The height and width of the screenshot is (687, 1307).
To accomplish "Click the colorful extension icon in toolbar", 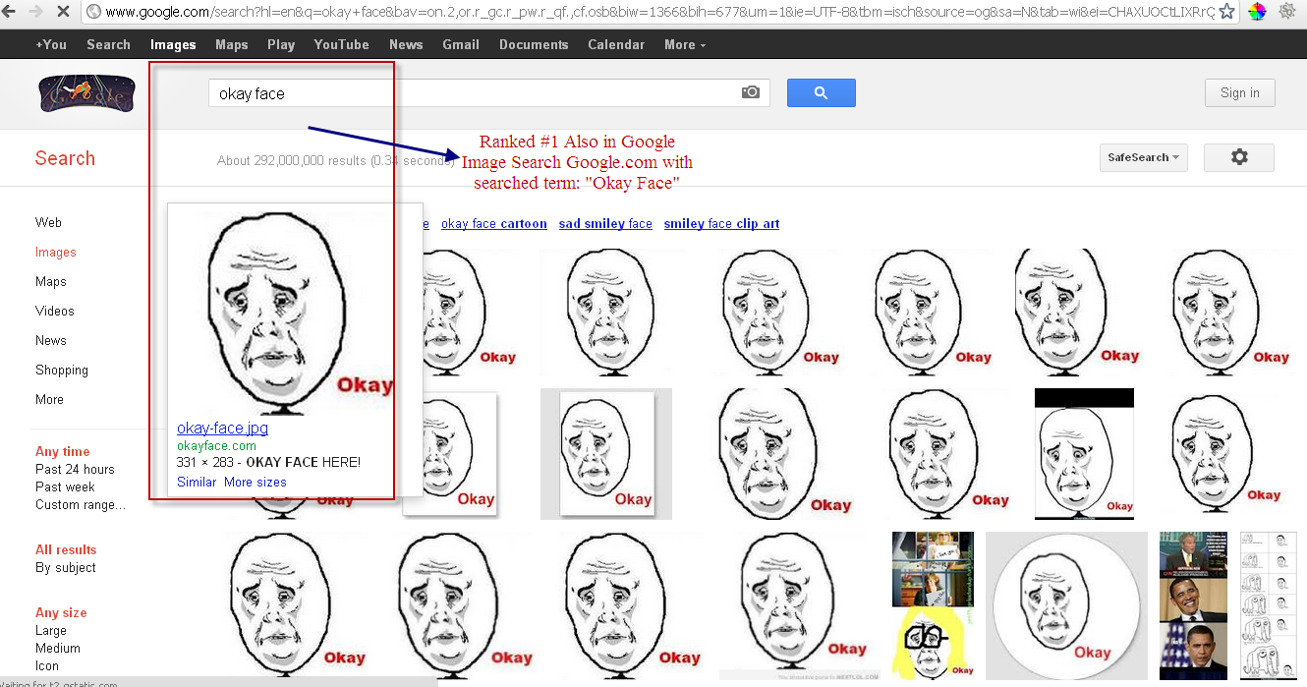I will tap(1257, 12).
